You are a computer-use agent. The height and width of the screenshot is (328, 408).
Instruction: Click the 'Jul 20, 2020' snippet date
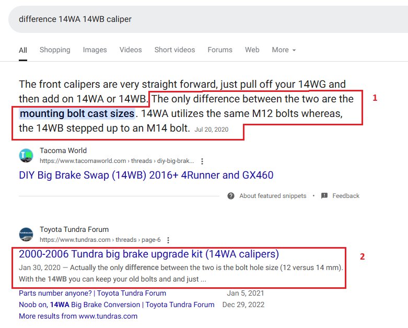211,130
